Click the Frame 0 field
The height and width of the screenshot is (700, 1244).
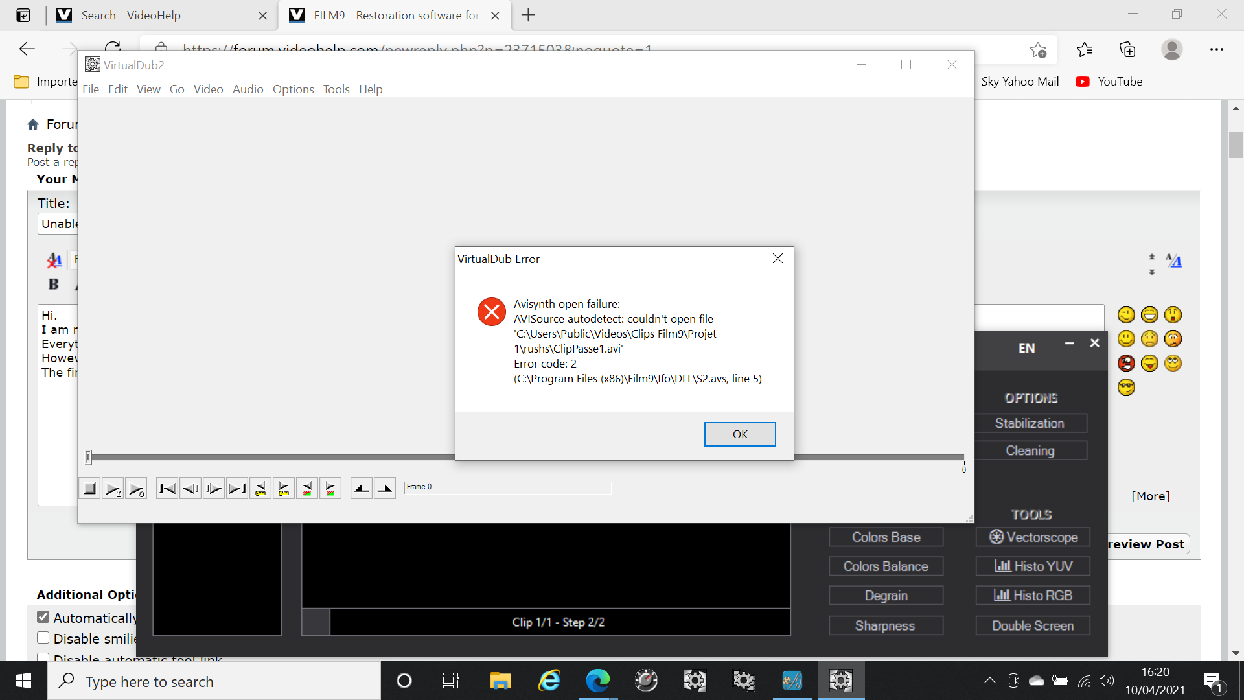click(507, 487)
